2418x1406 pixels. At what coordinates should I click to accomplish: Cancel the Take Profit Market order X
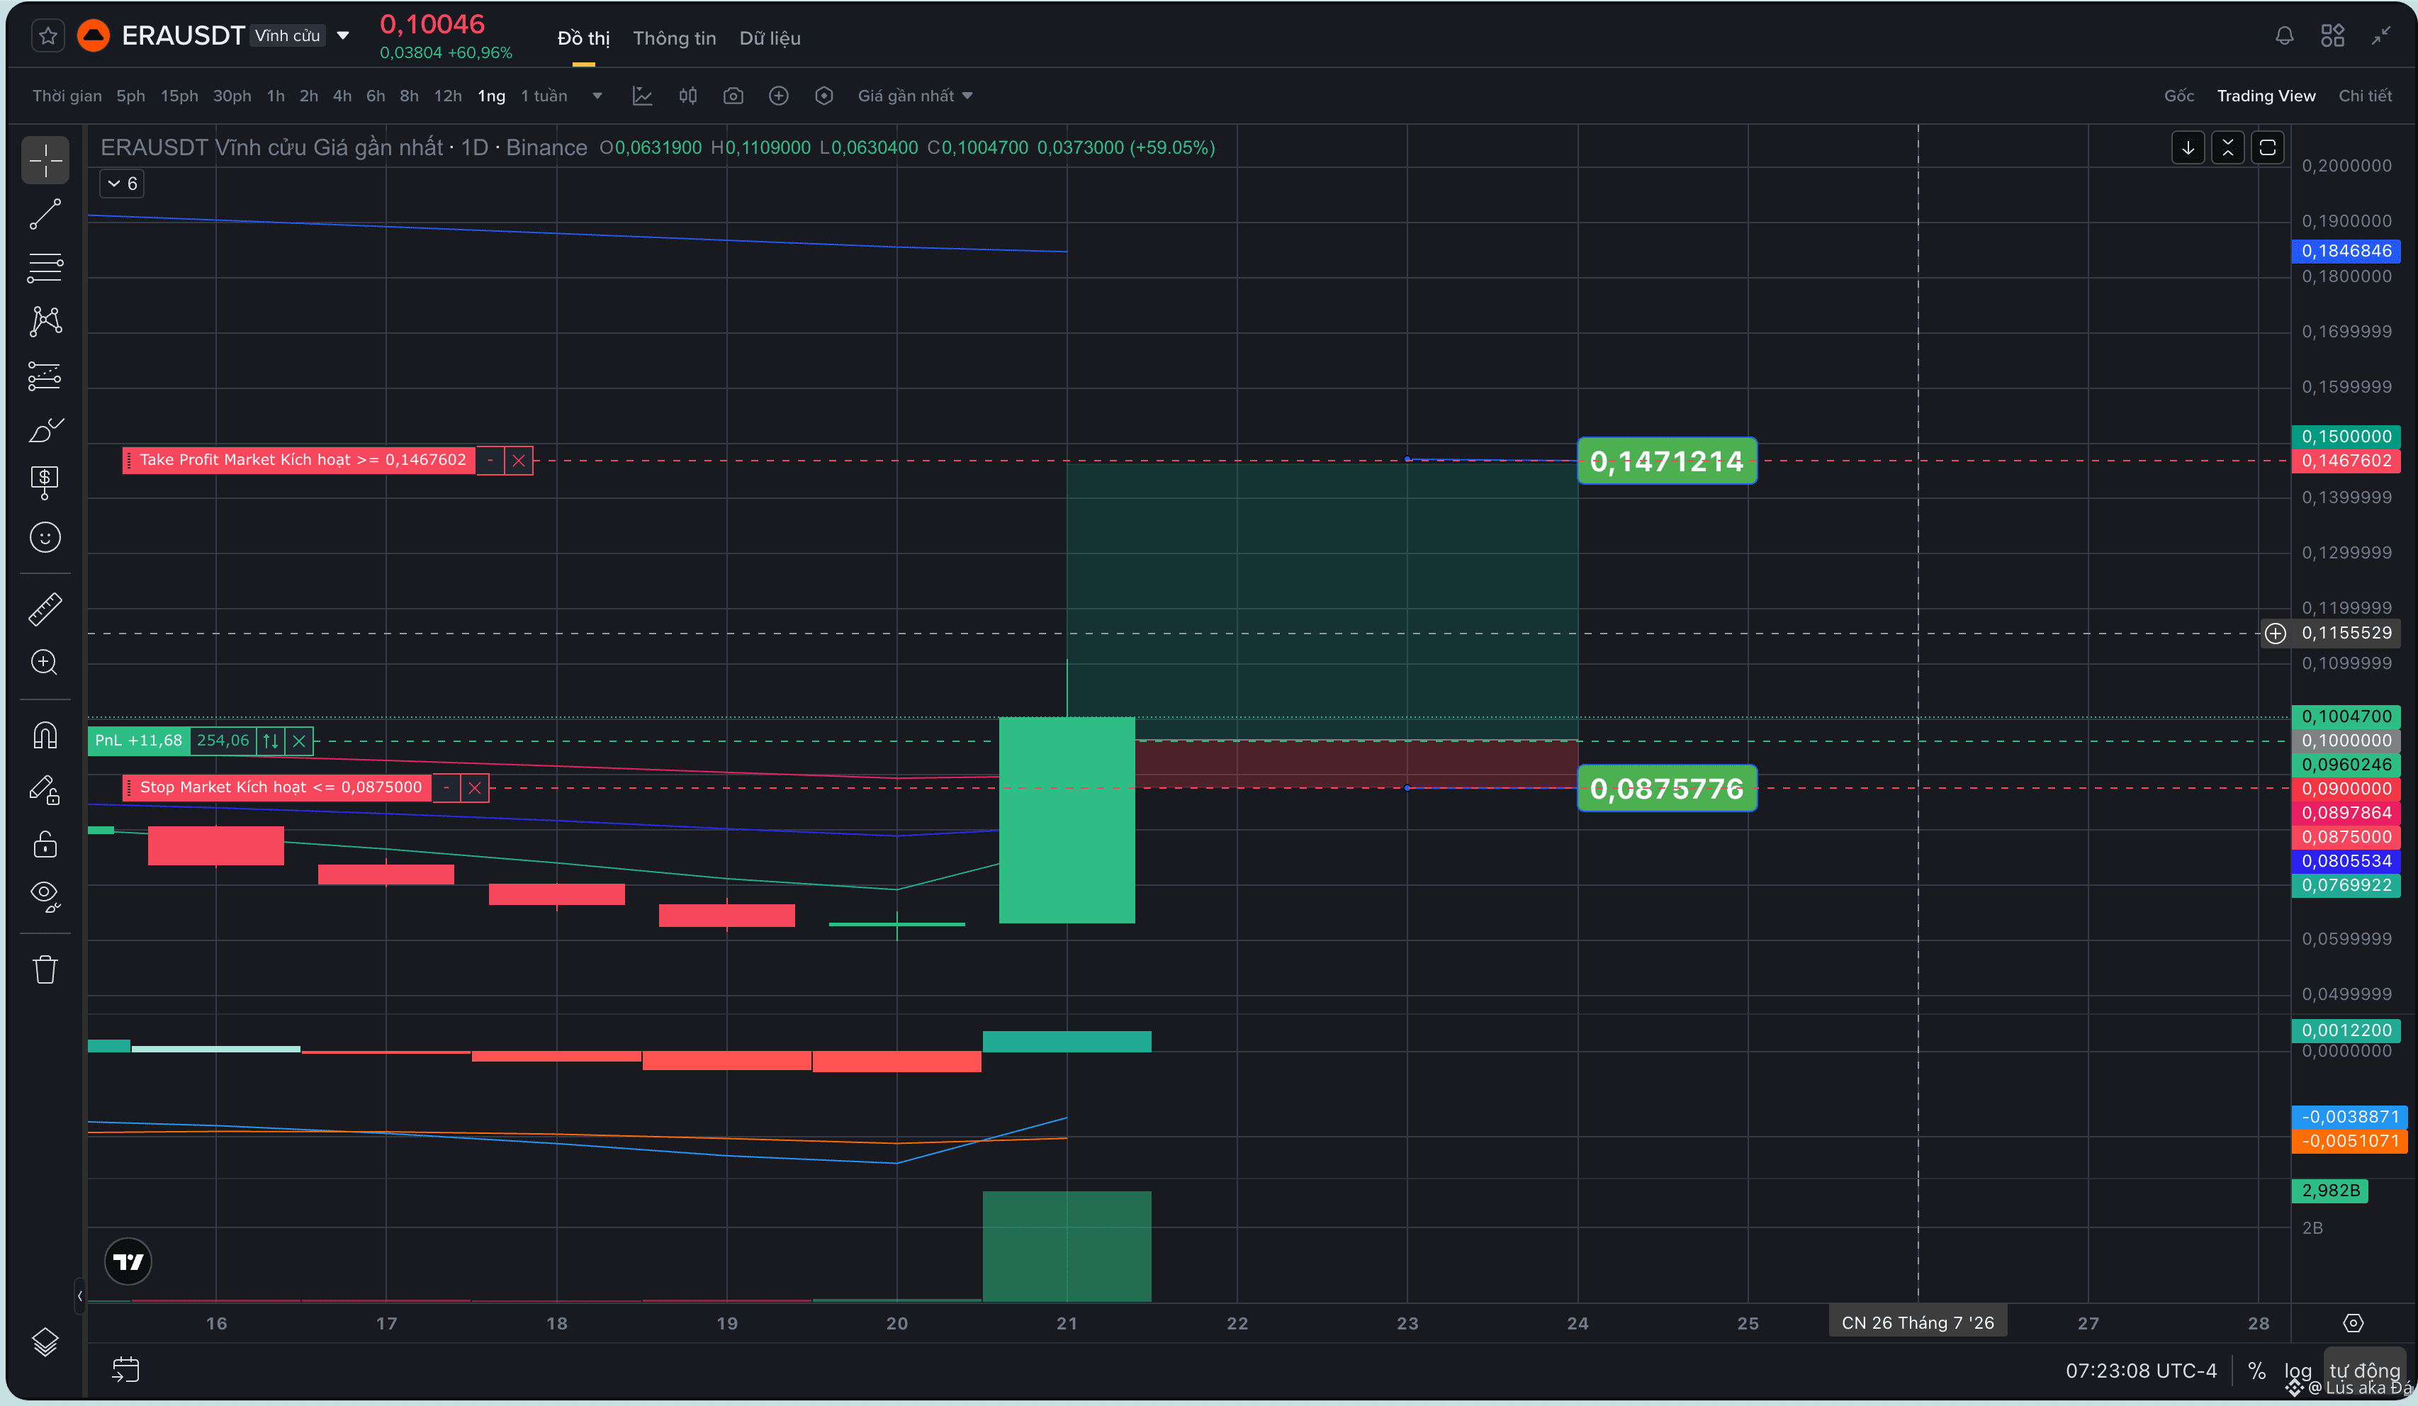click(518, 461)
